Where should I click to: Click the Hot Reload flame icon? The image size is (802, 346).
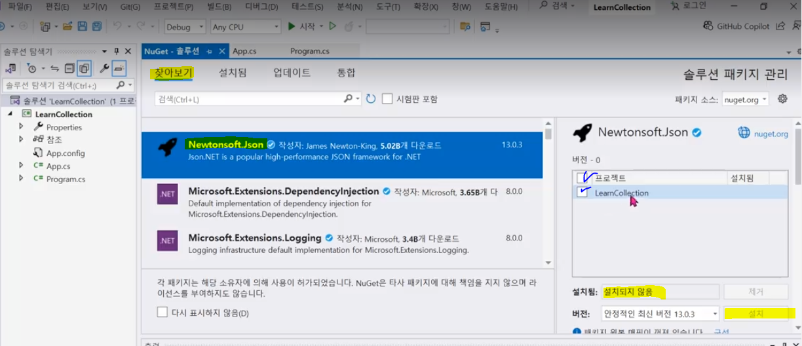point(349,27)
